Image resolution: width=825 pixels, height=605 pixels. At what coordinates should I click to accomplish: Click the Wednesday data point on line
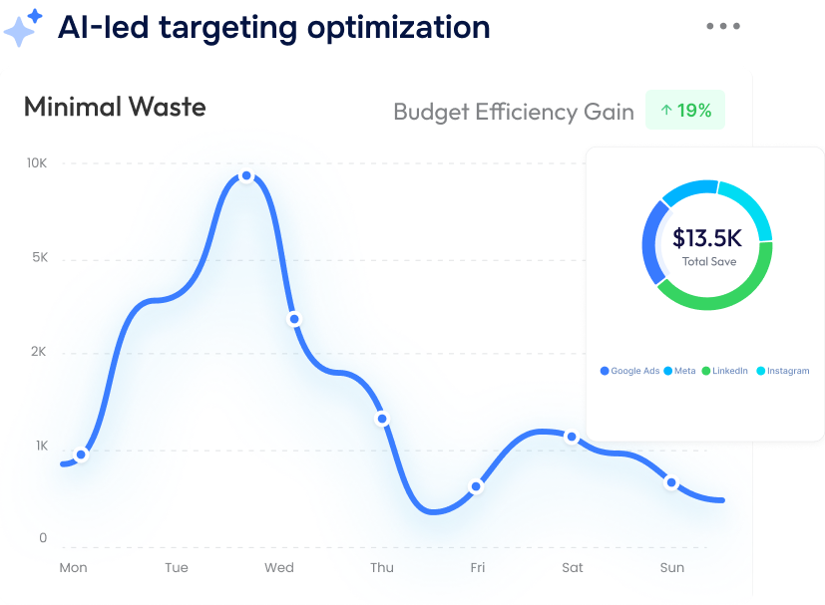[293, 319]
